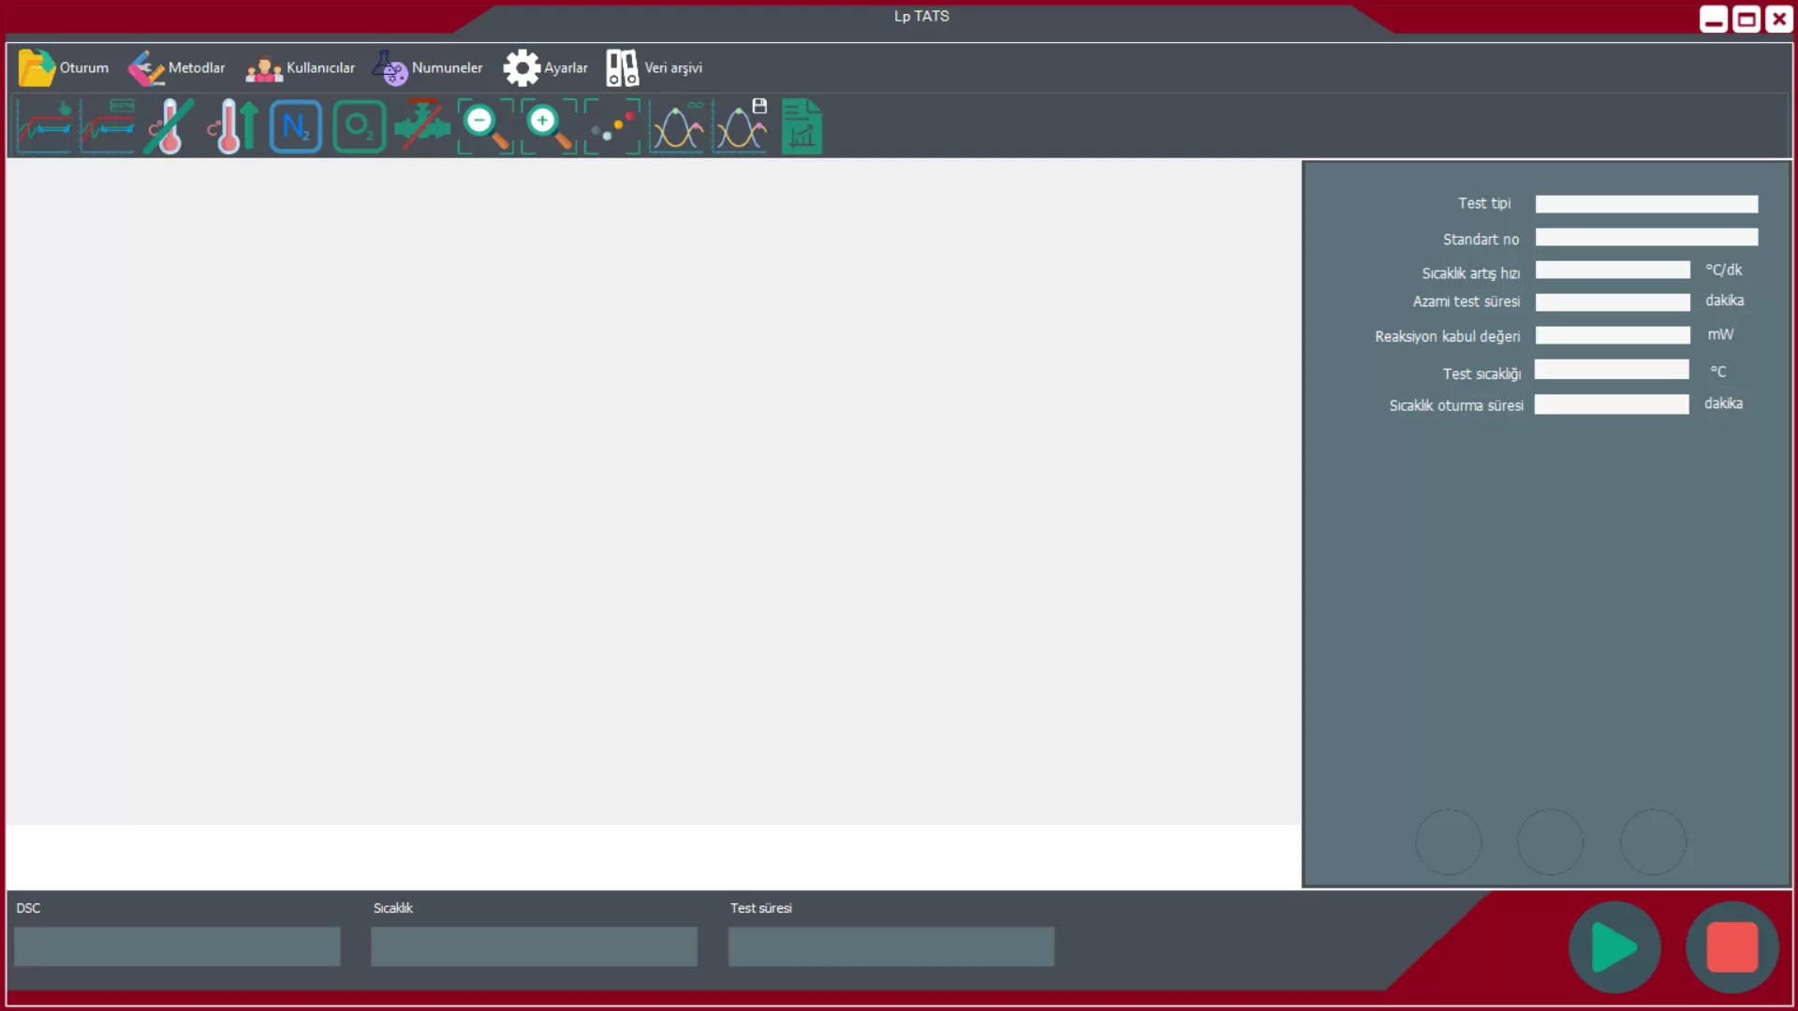Click the Sıcaklık value display box

534,946
